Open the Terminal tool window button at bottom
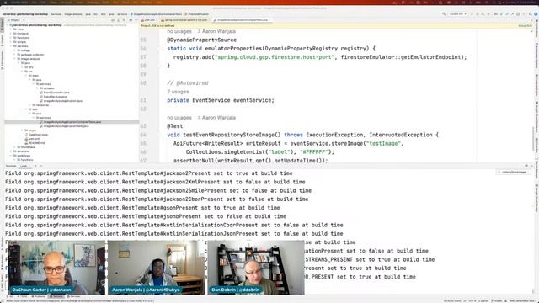Image resolution: width=539 pixels, height=303 pixels. [56, 296]
